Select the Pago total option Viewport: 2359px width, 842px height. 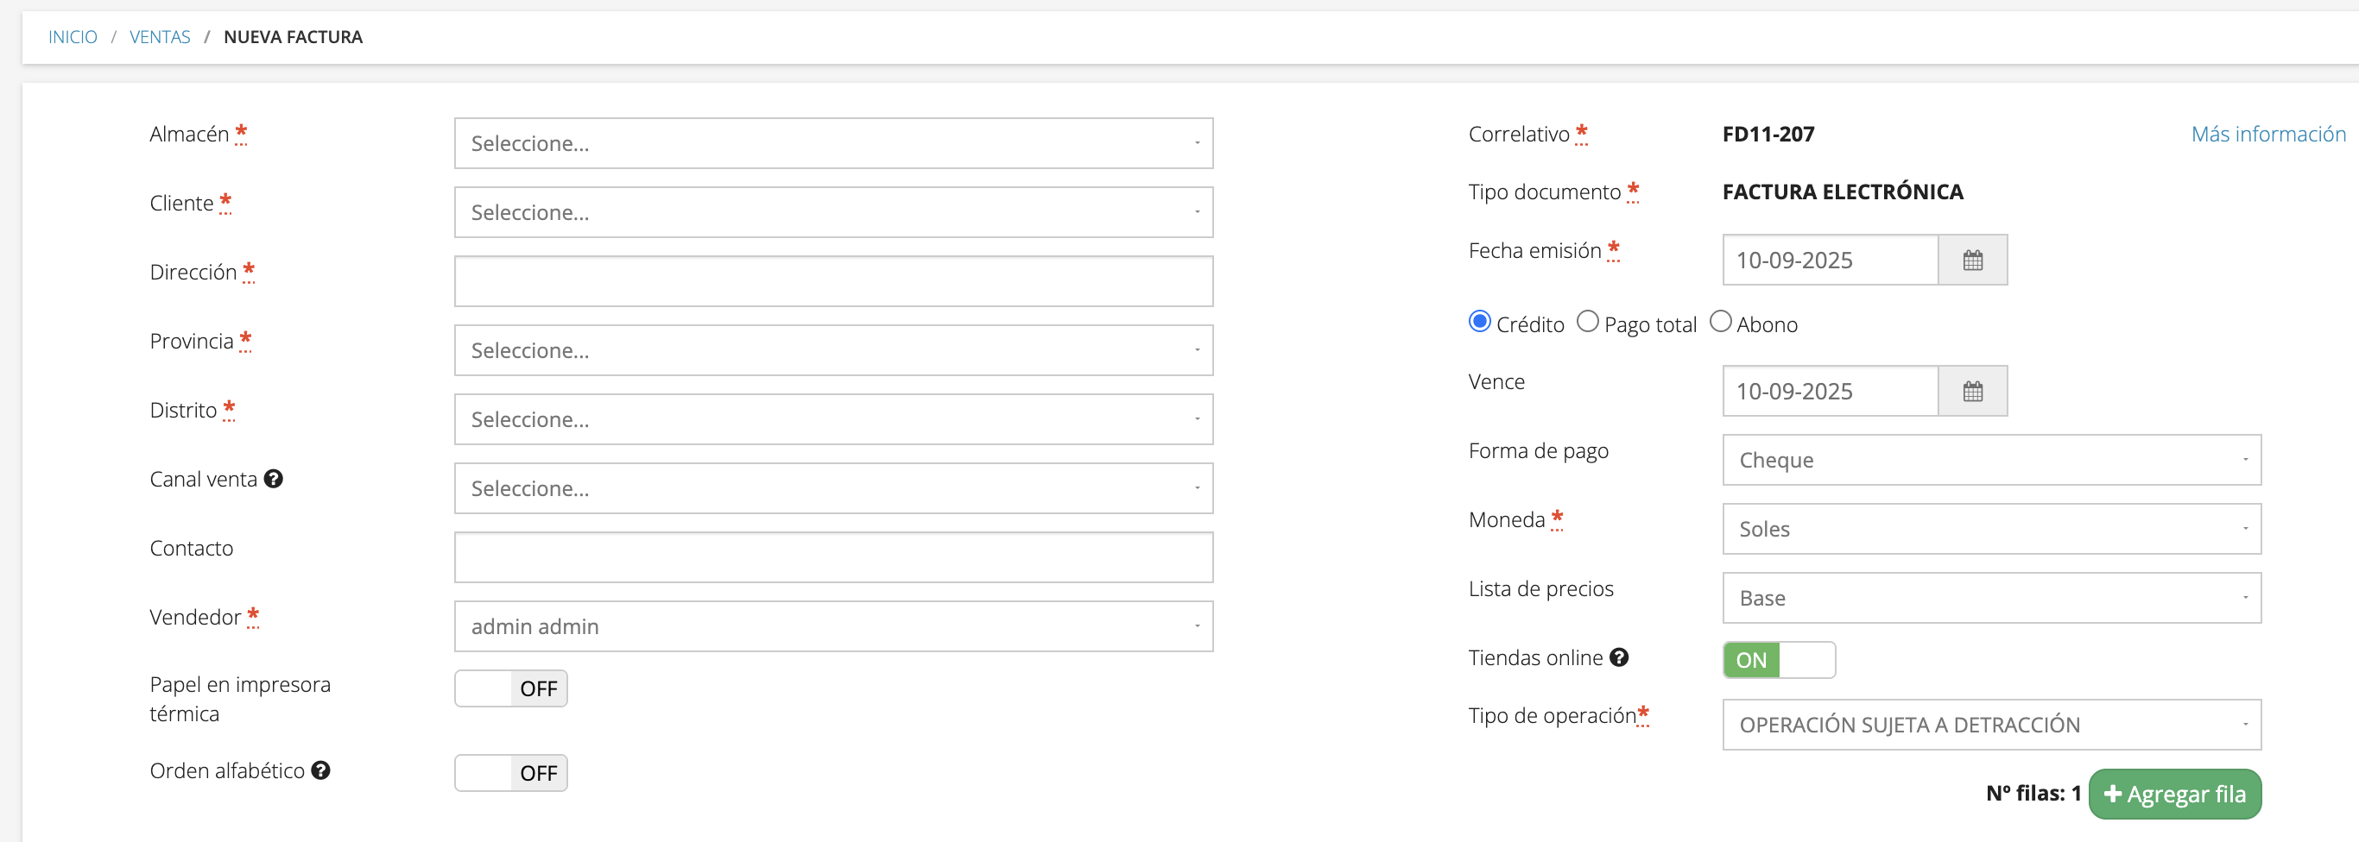[1587, 322]
